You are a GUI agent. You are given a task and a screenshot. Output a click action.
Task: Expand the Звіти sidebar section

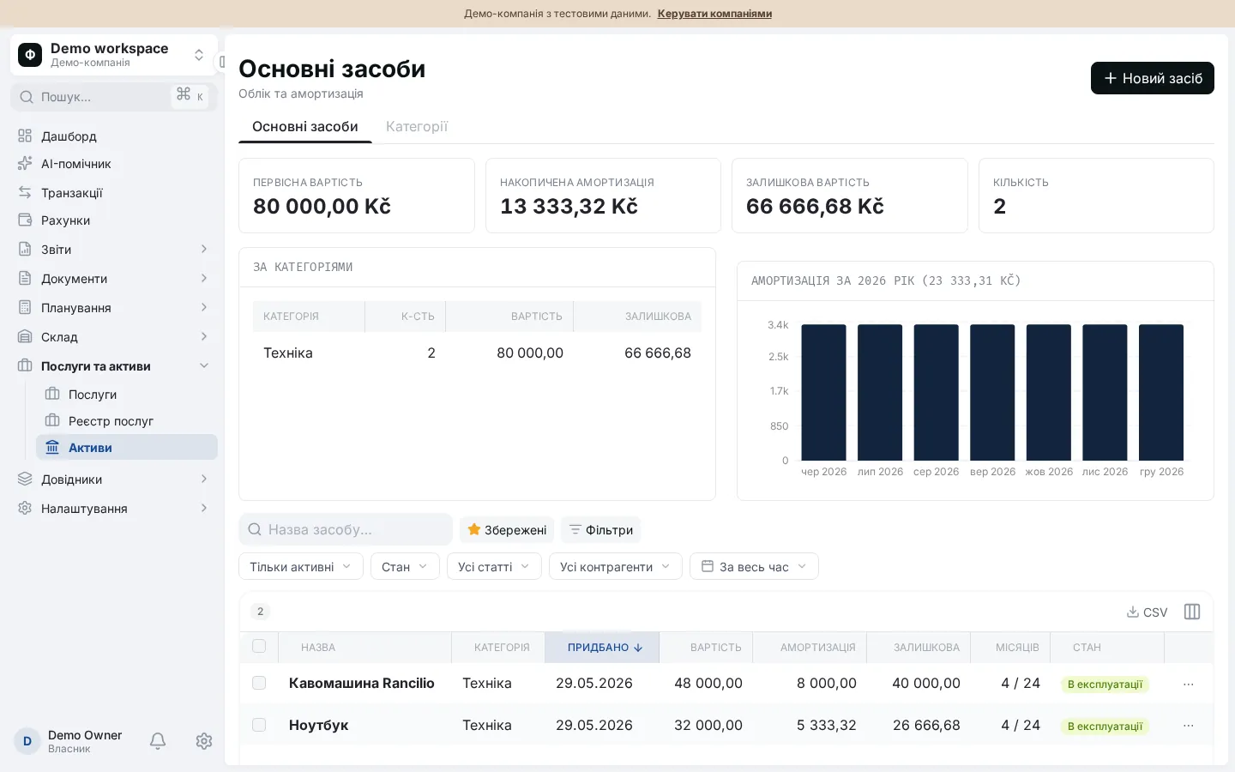click(114, 250)
